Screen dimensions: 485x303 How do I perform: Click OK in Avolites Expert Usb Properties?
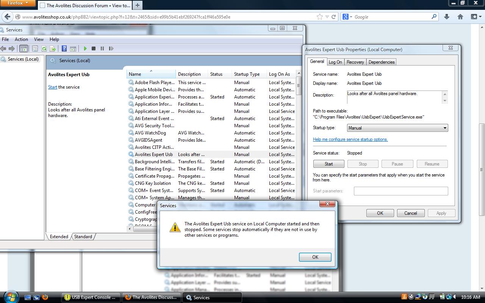tap(380, 213)
